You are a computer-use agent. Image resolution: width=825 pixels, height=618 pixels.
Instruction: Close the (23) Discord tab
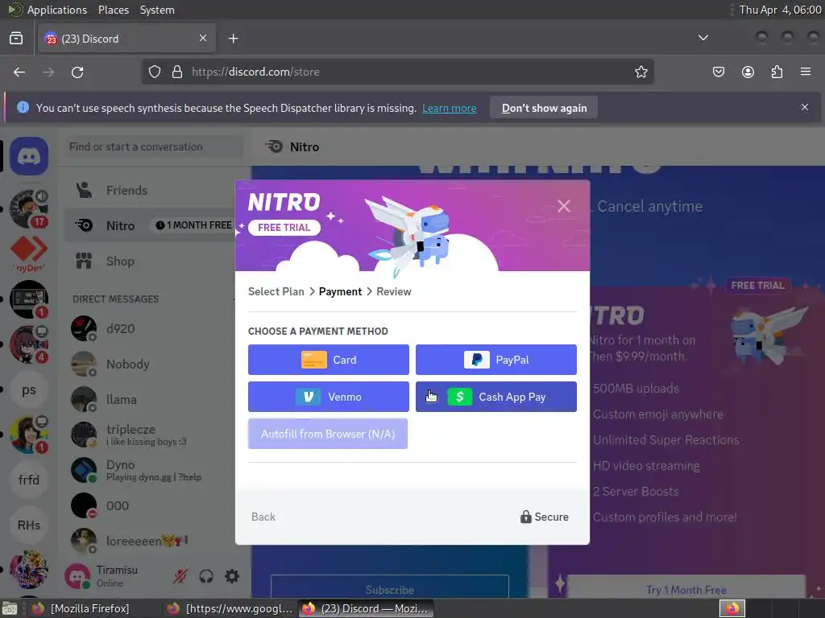[203, 39]
